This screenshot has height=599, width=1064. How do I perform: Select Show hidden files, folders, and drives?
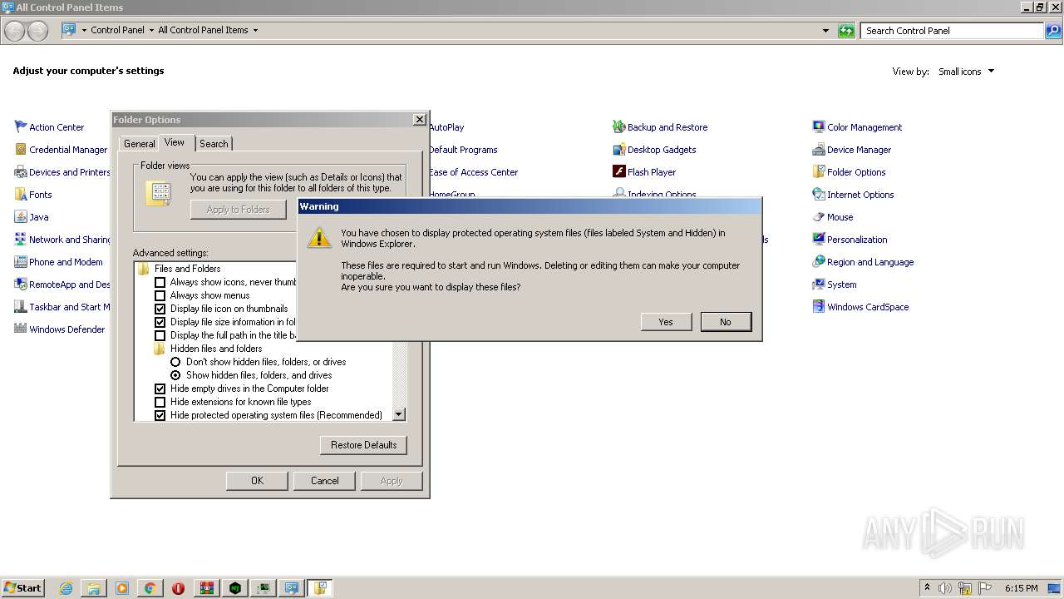click(x=175, y=375)
